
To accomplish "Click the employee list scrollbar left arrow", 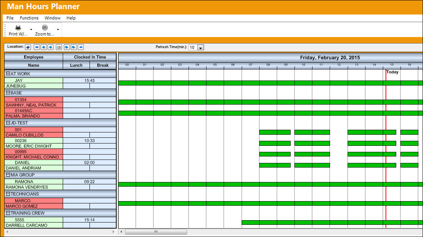I will coord(7,232).
